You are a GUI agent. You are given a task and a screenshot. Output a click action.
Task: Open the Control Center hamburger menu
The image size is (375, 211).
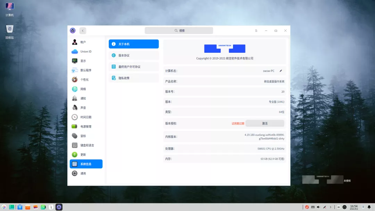(x=256, y=31)
